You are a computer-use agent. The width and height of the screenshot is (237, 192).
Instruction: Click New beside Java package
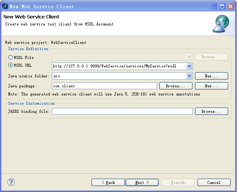[212, 86]
